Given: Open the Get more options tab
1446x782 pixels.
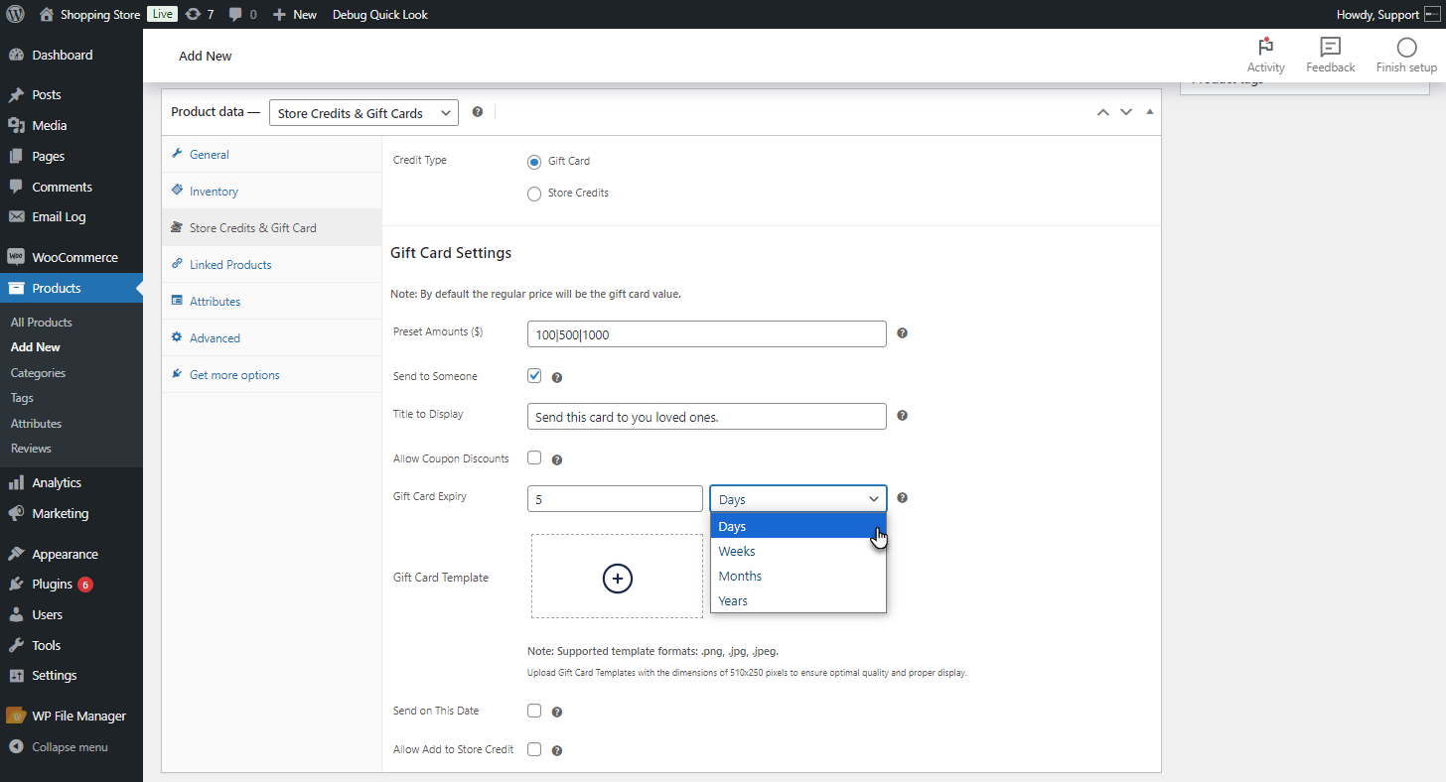Looking at the screenshot, I should click(x=271, y=374).
